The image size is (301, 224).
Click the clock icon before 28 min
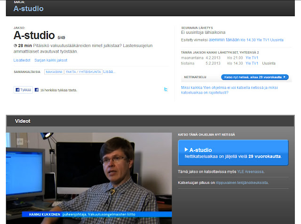15,46
